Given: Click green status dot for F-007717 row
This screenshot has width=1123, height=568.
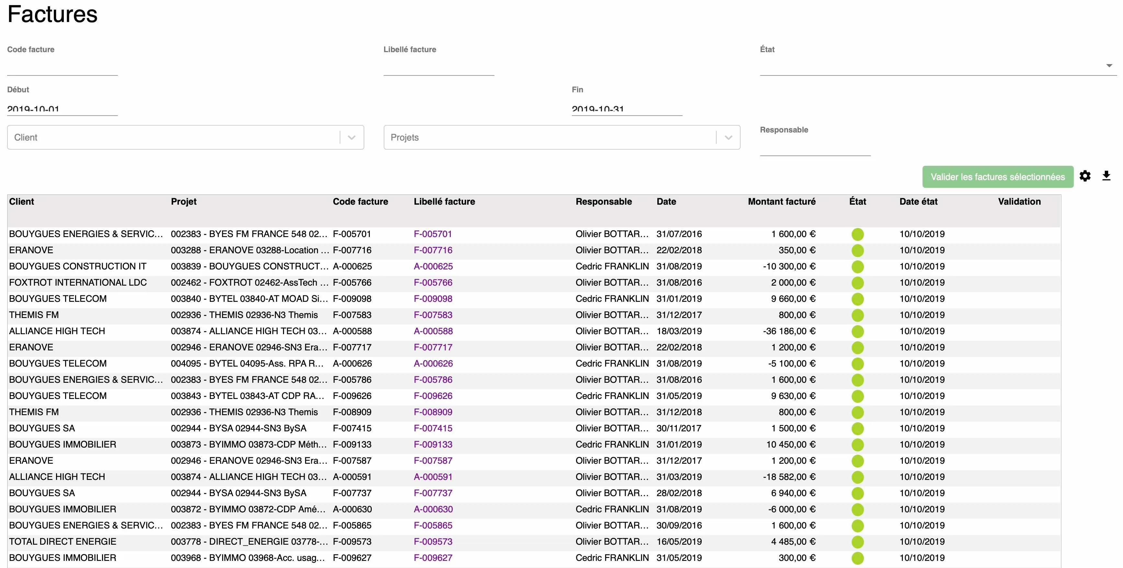Looking at the screenshot, I should 857,347.
